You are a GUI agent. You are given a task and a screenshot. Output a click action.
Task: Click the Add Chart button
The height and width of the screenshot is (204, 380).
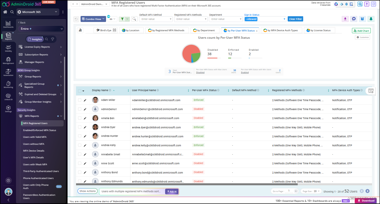(361, 31)
